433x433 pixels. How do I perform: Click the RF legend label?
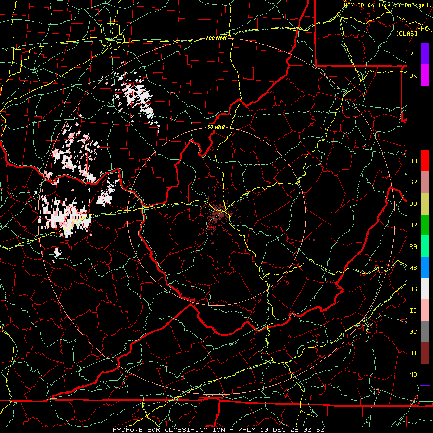click(x=413, y=54)
